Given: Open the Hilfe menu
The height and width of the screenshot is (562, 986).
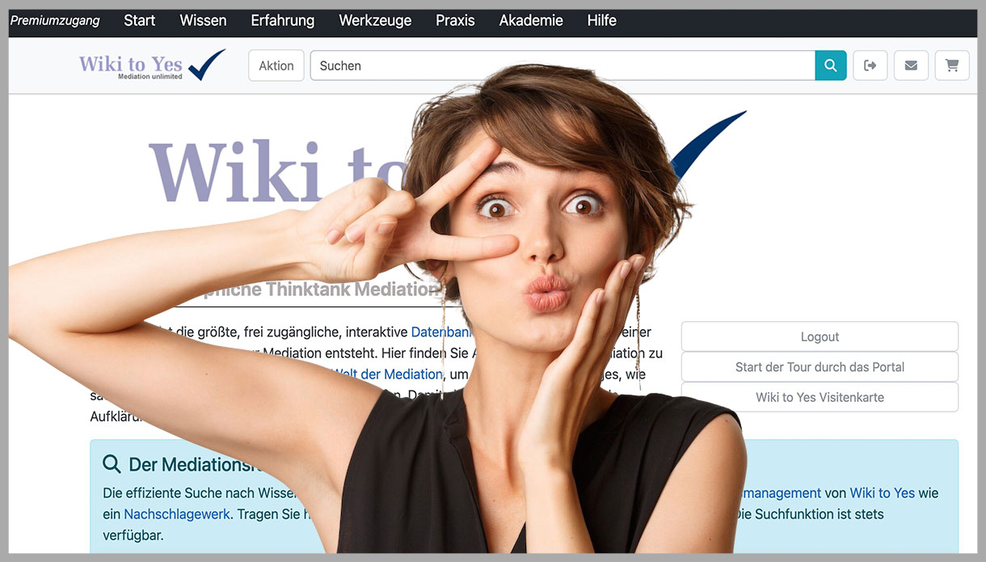Looking at the screenshot, I should pos(601,21).
